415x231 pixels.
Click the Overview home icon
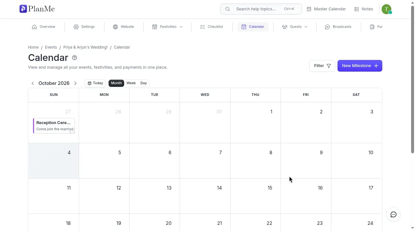click(x=34, y=27)
